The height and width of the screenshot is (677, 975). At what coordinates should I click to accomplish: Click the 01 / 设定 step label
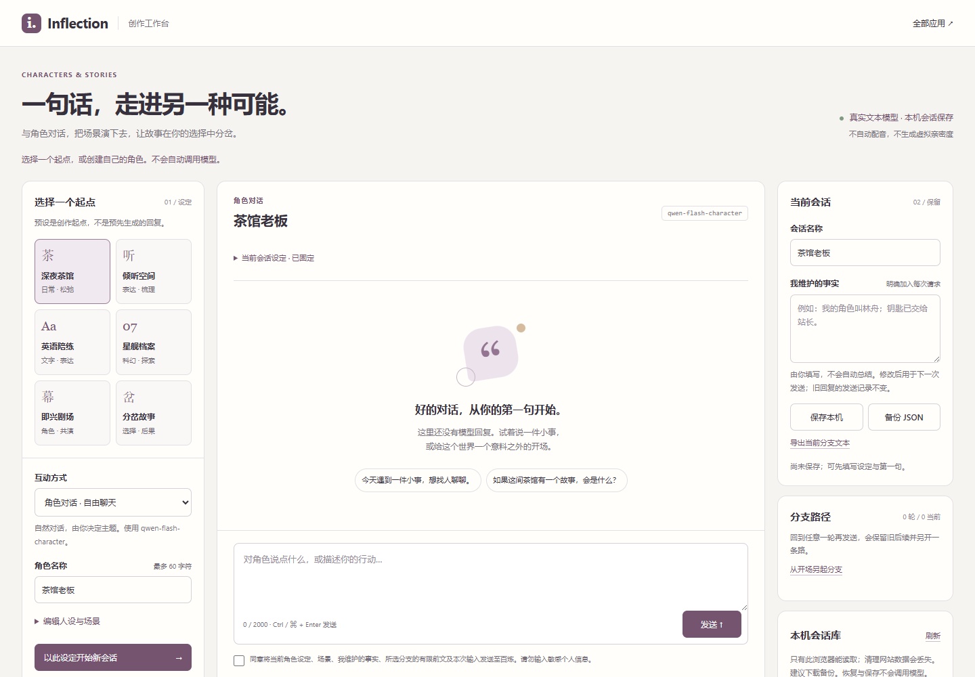coord(178,202)
